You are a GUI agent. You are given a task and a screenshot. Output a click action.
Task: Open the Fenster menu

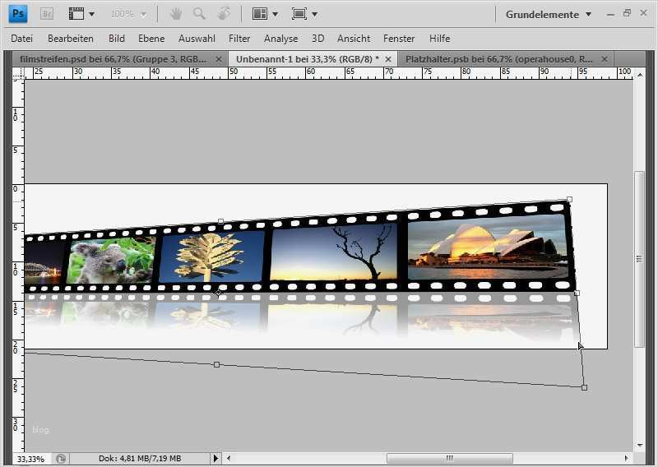click(x=399, y=39)
